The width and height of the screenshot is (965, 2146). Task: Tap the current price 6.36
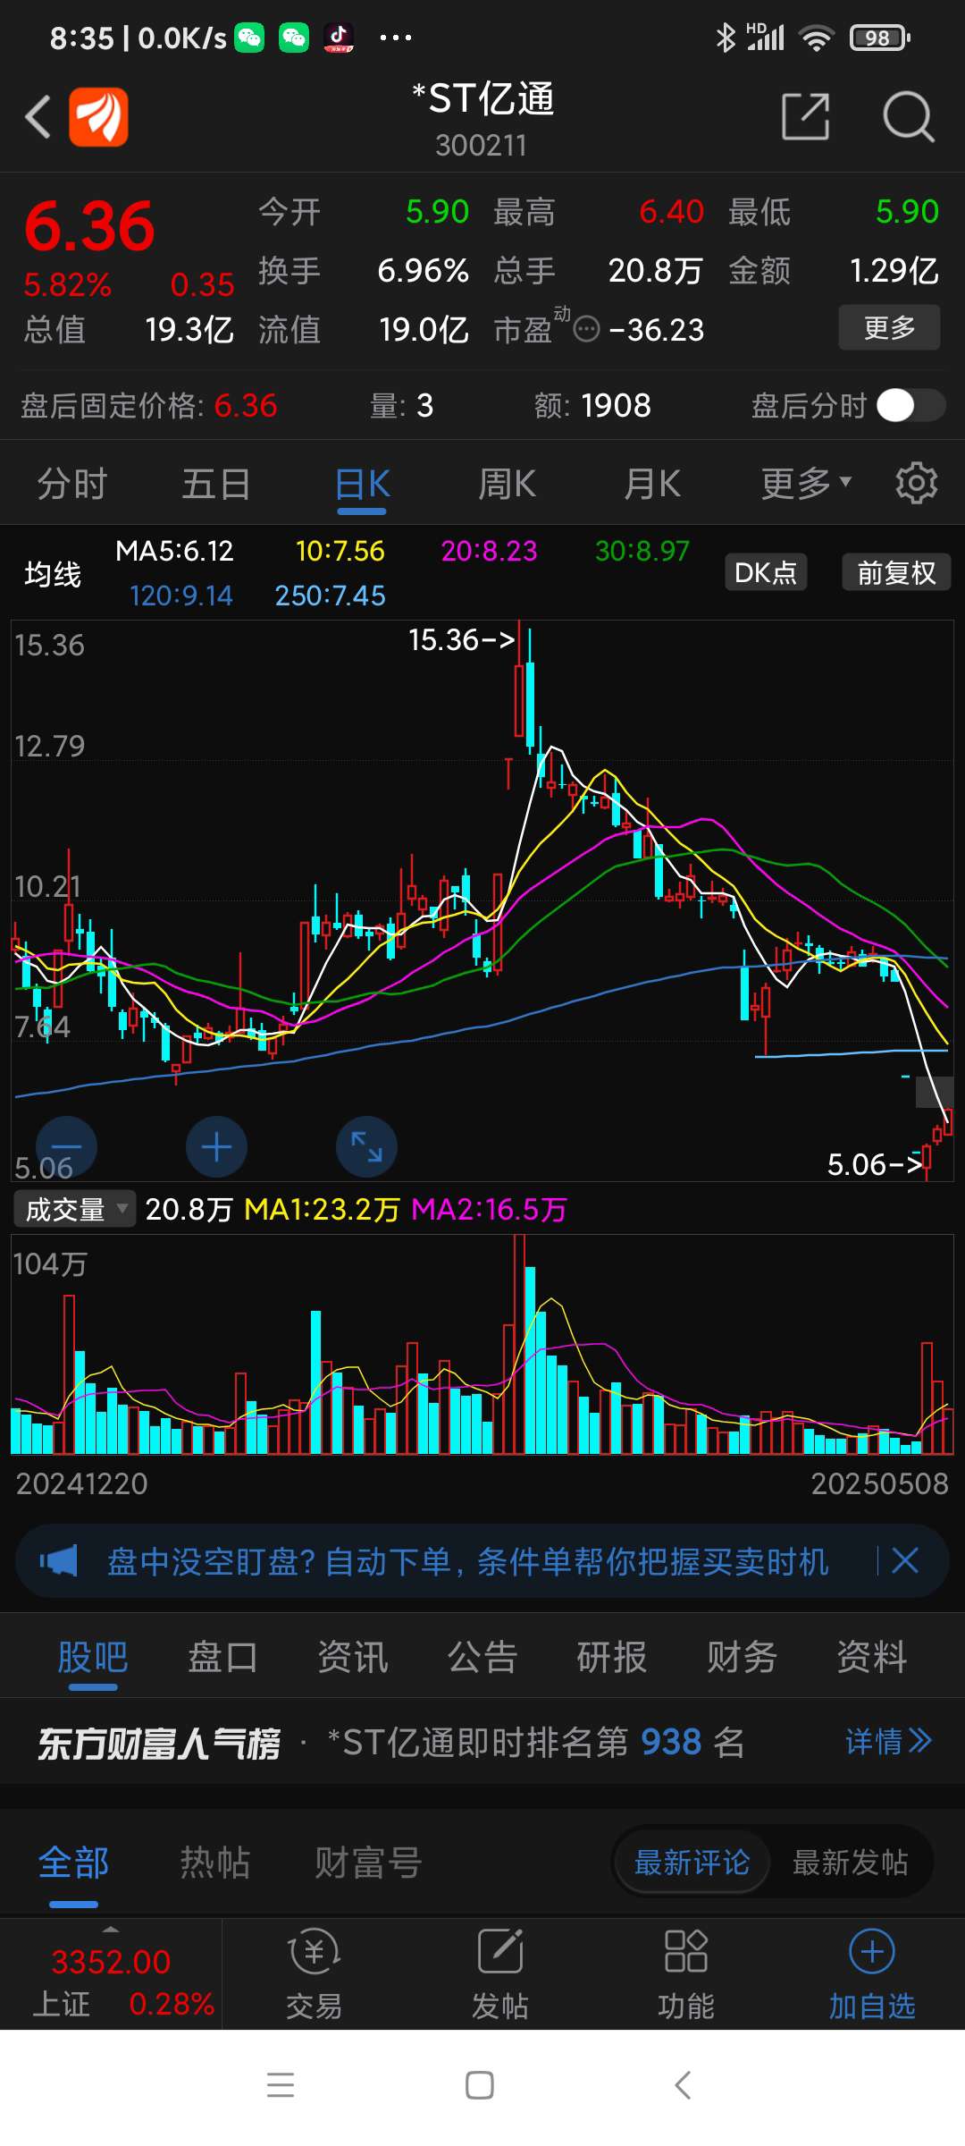click(89, 225)
